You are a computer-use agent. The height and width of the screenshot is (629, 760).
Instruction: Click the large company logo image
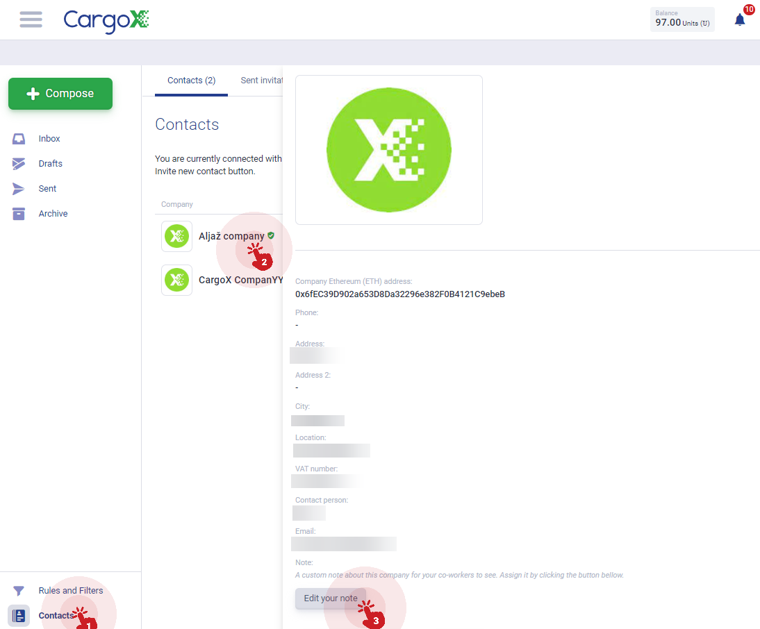(x=389, y=150)
